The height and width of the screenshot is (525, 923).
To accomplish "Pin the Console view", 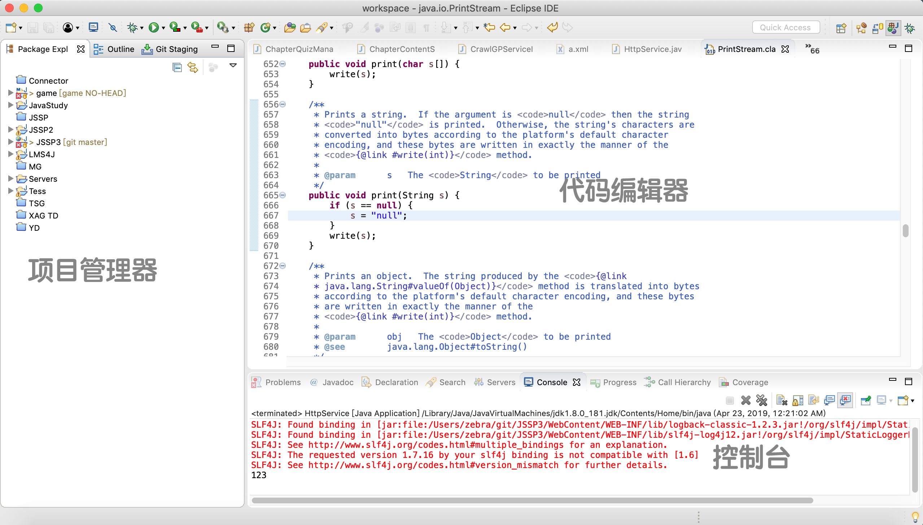I will (866, 400).
